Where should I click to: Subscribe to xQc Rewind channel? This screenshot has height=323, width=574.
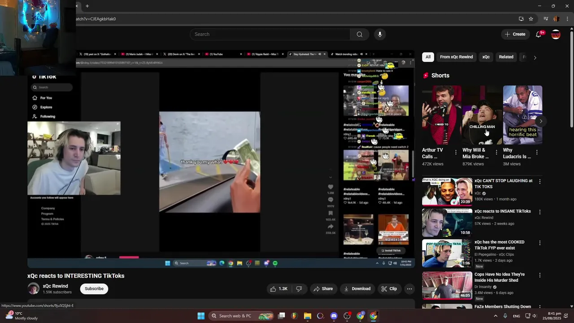tap(94, 289)
